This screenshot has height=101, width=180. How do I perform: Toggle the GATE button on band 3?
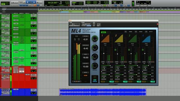point(130,82)
